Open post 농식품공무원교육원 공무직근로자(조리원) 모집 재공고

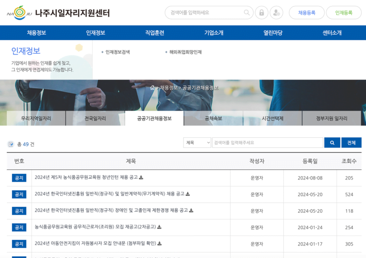coord(95,227)
